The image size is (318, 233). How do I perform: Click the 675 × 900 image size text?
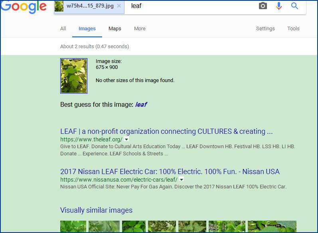(107, 67)
